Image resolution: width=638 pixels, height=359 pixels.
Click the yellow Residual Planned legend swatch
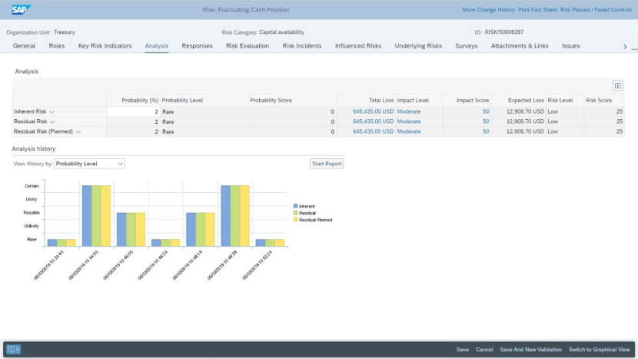point(295,220)
